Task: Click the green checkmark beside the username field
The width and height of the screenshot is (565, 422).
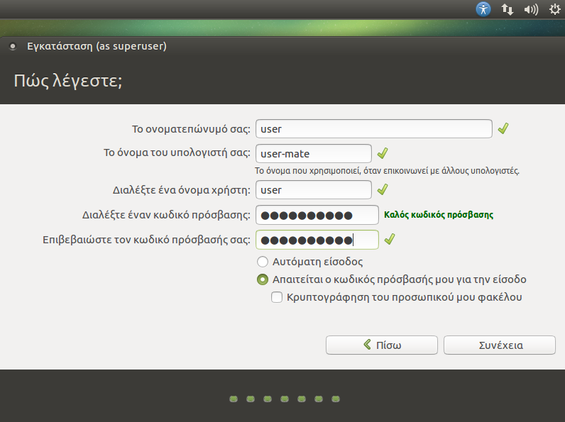Action: click(x=383, y=190)
